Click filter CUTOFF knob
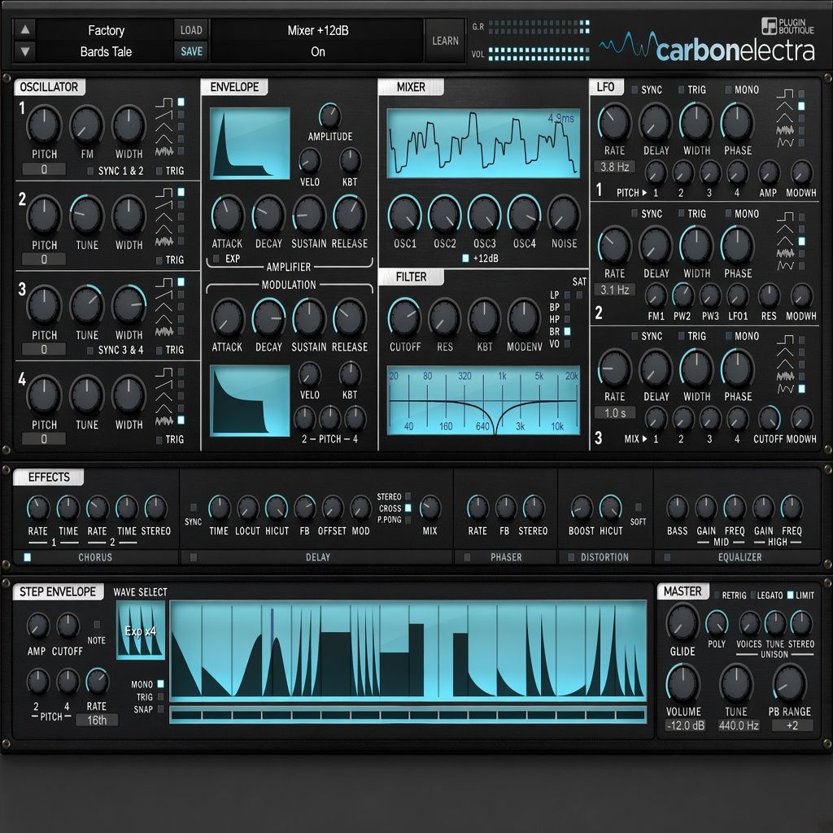 (404, 318)
